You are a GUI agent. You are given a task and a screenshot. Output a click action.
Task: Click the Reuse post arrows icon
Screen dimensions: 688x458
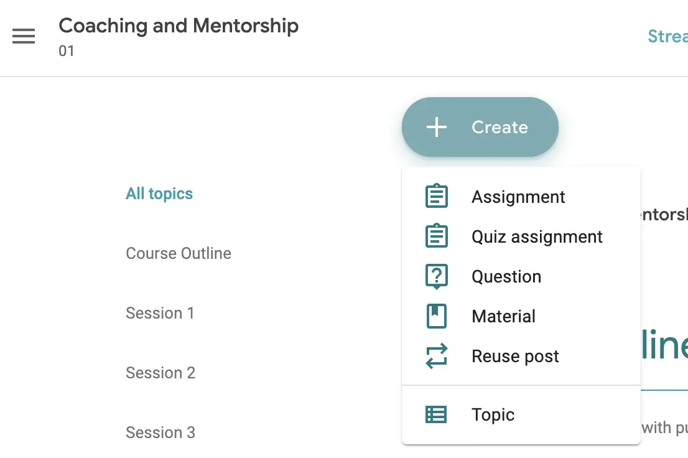[x=436, y=356]
